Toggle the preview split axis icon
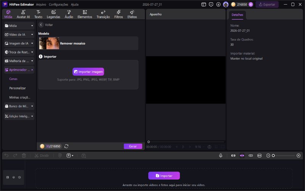The height and width of the screenshot is (191, 305). click(x=251, y=155)
